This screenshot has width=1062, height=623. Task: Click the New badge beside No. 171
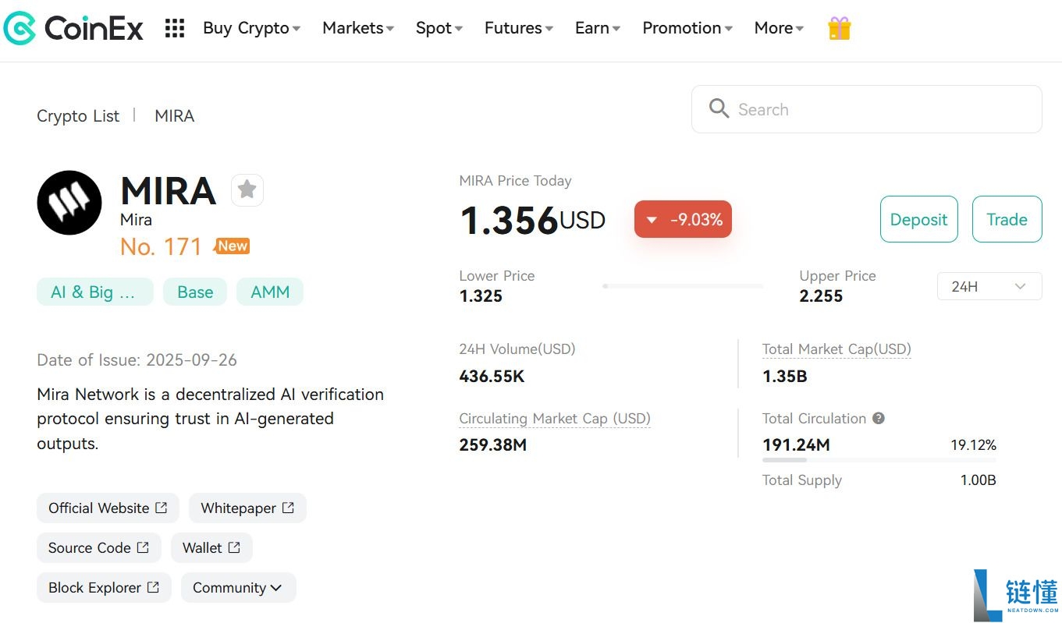point(233,246)
